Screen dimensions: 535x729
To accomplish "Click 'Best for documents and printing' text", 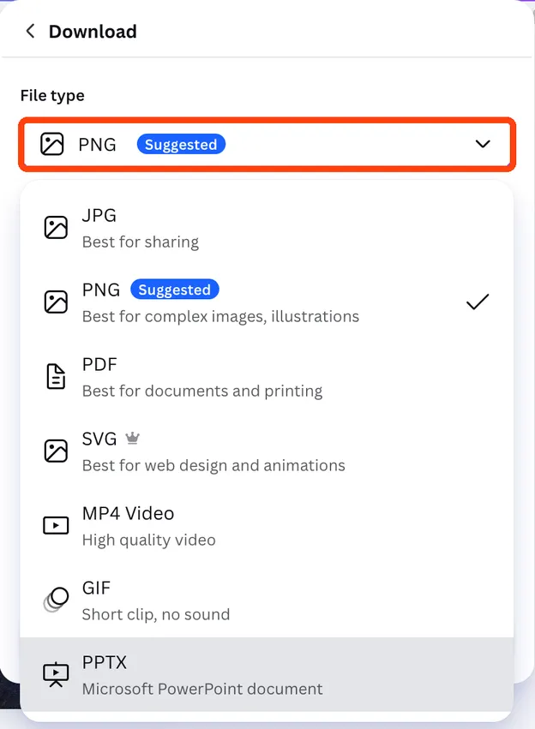I will click(202, 391).
